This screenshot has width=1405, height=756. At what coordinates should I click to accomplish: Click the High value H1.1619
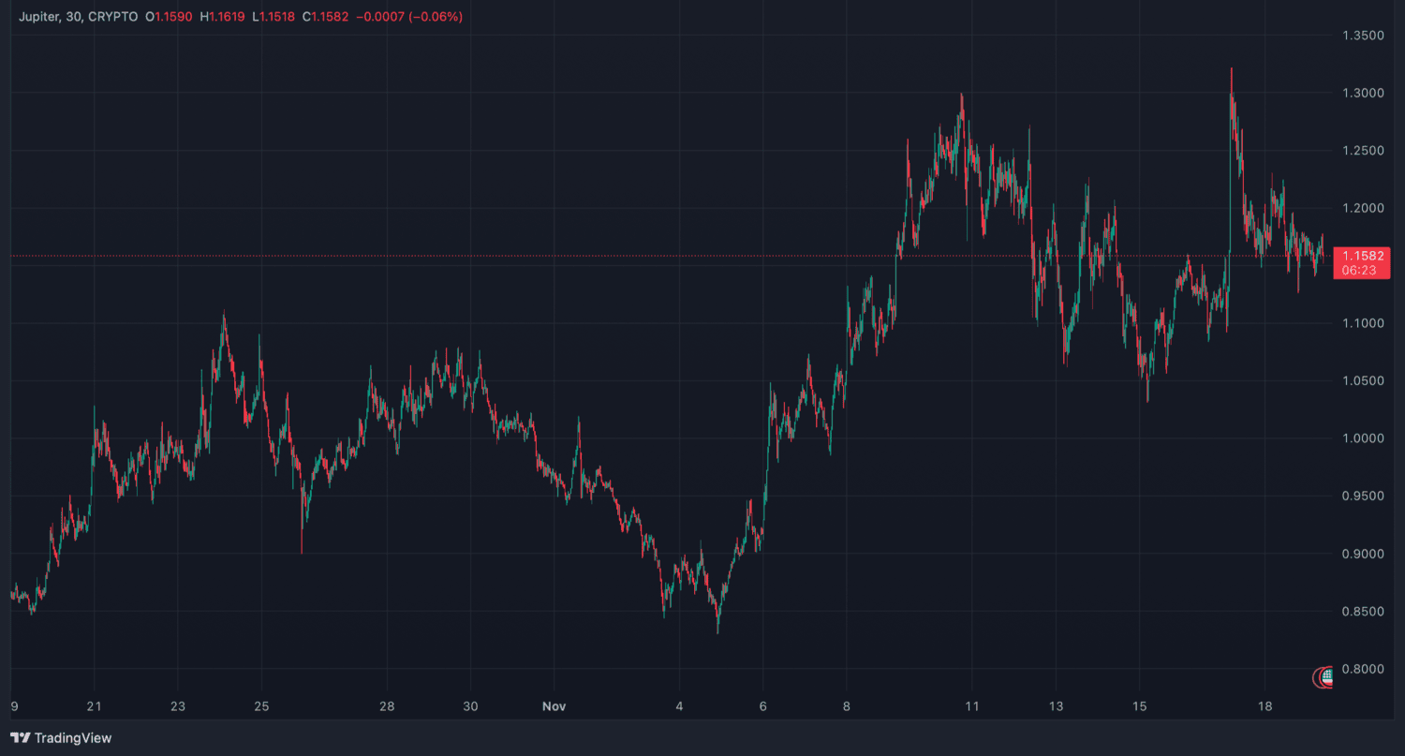point(222,17)
